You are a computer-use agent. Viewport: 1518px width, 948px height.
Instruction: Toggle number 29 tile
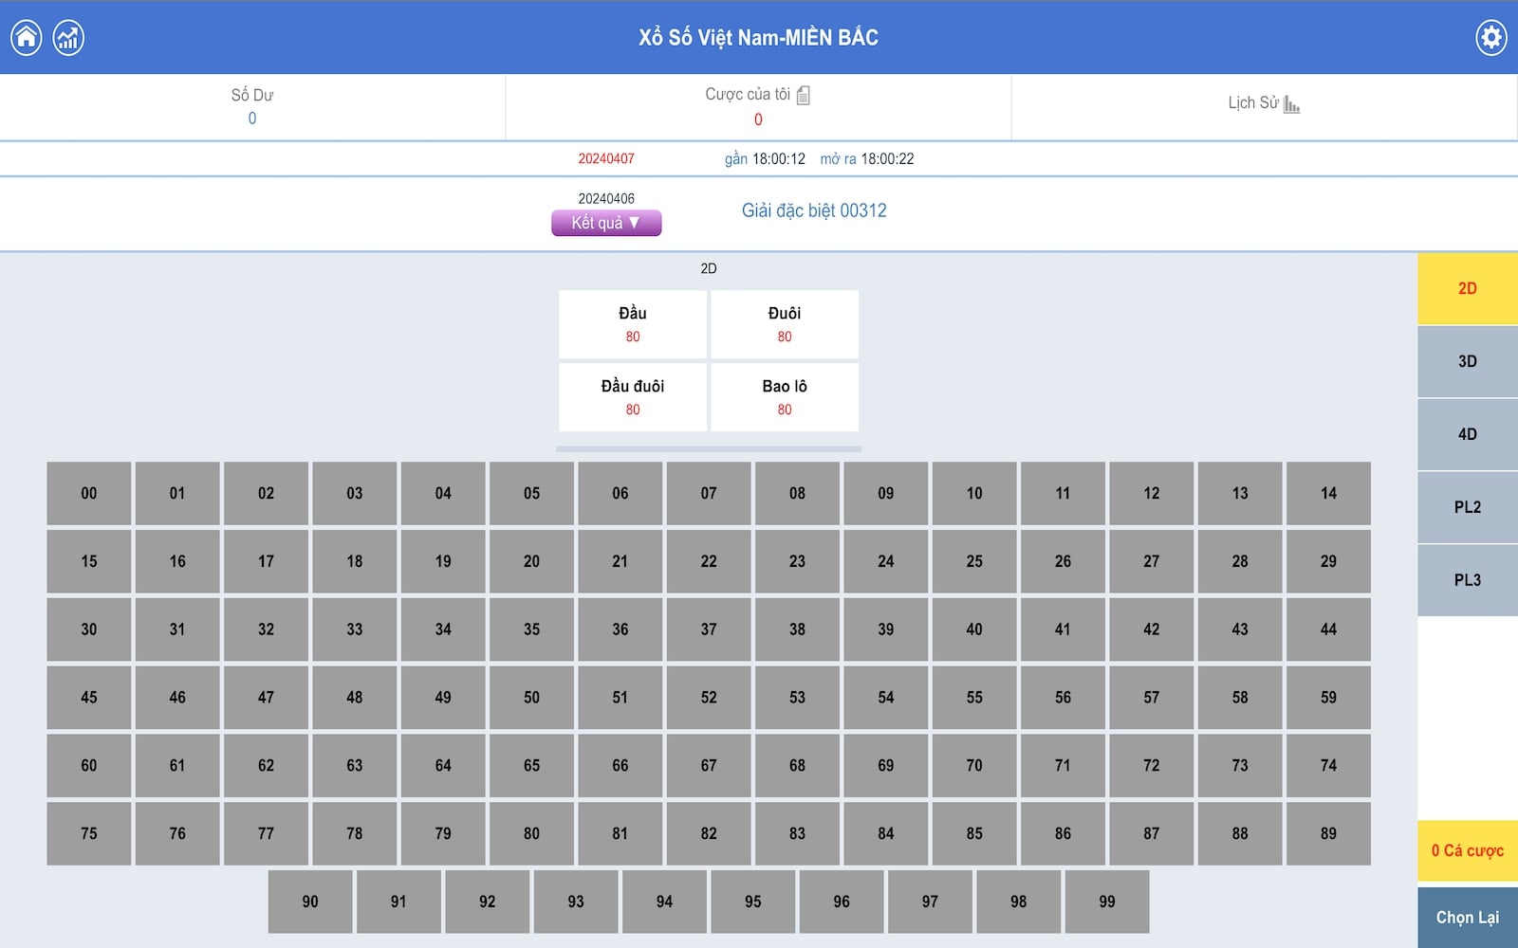pos(1328,561)
